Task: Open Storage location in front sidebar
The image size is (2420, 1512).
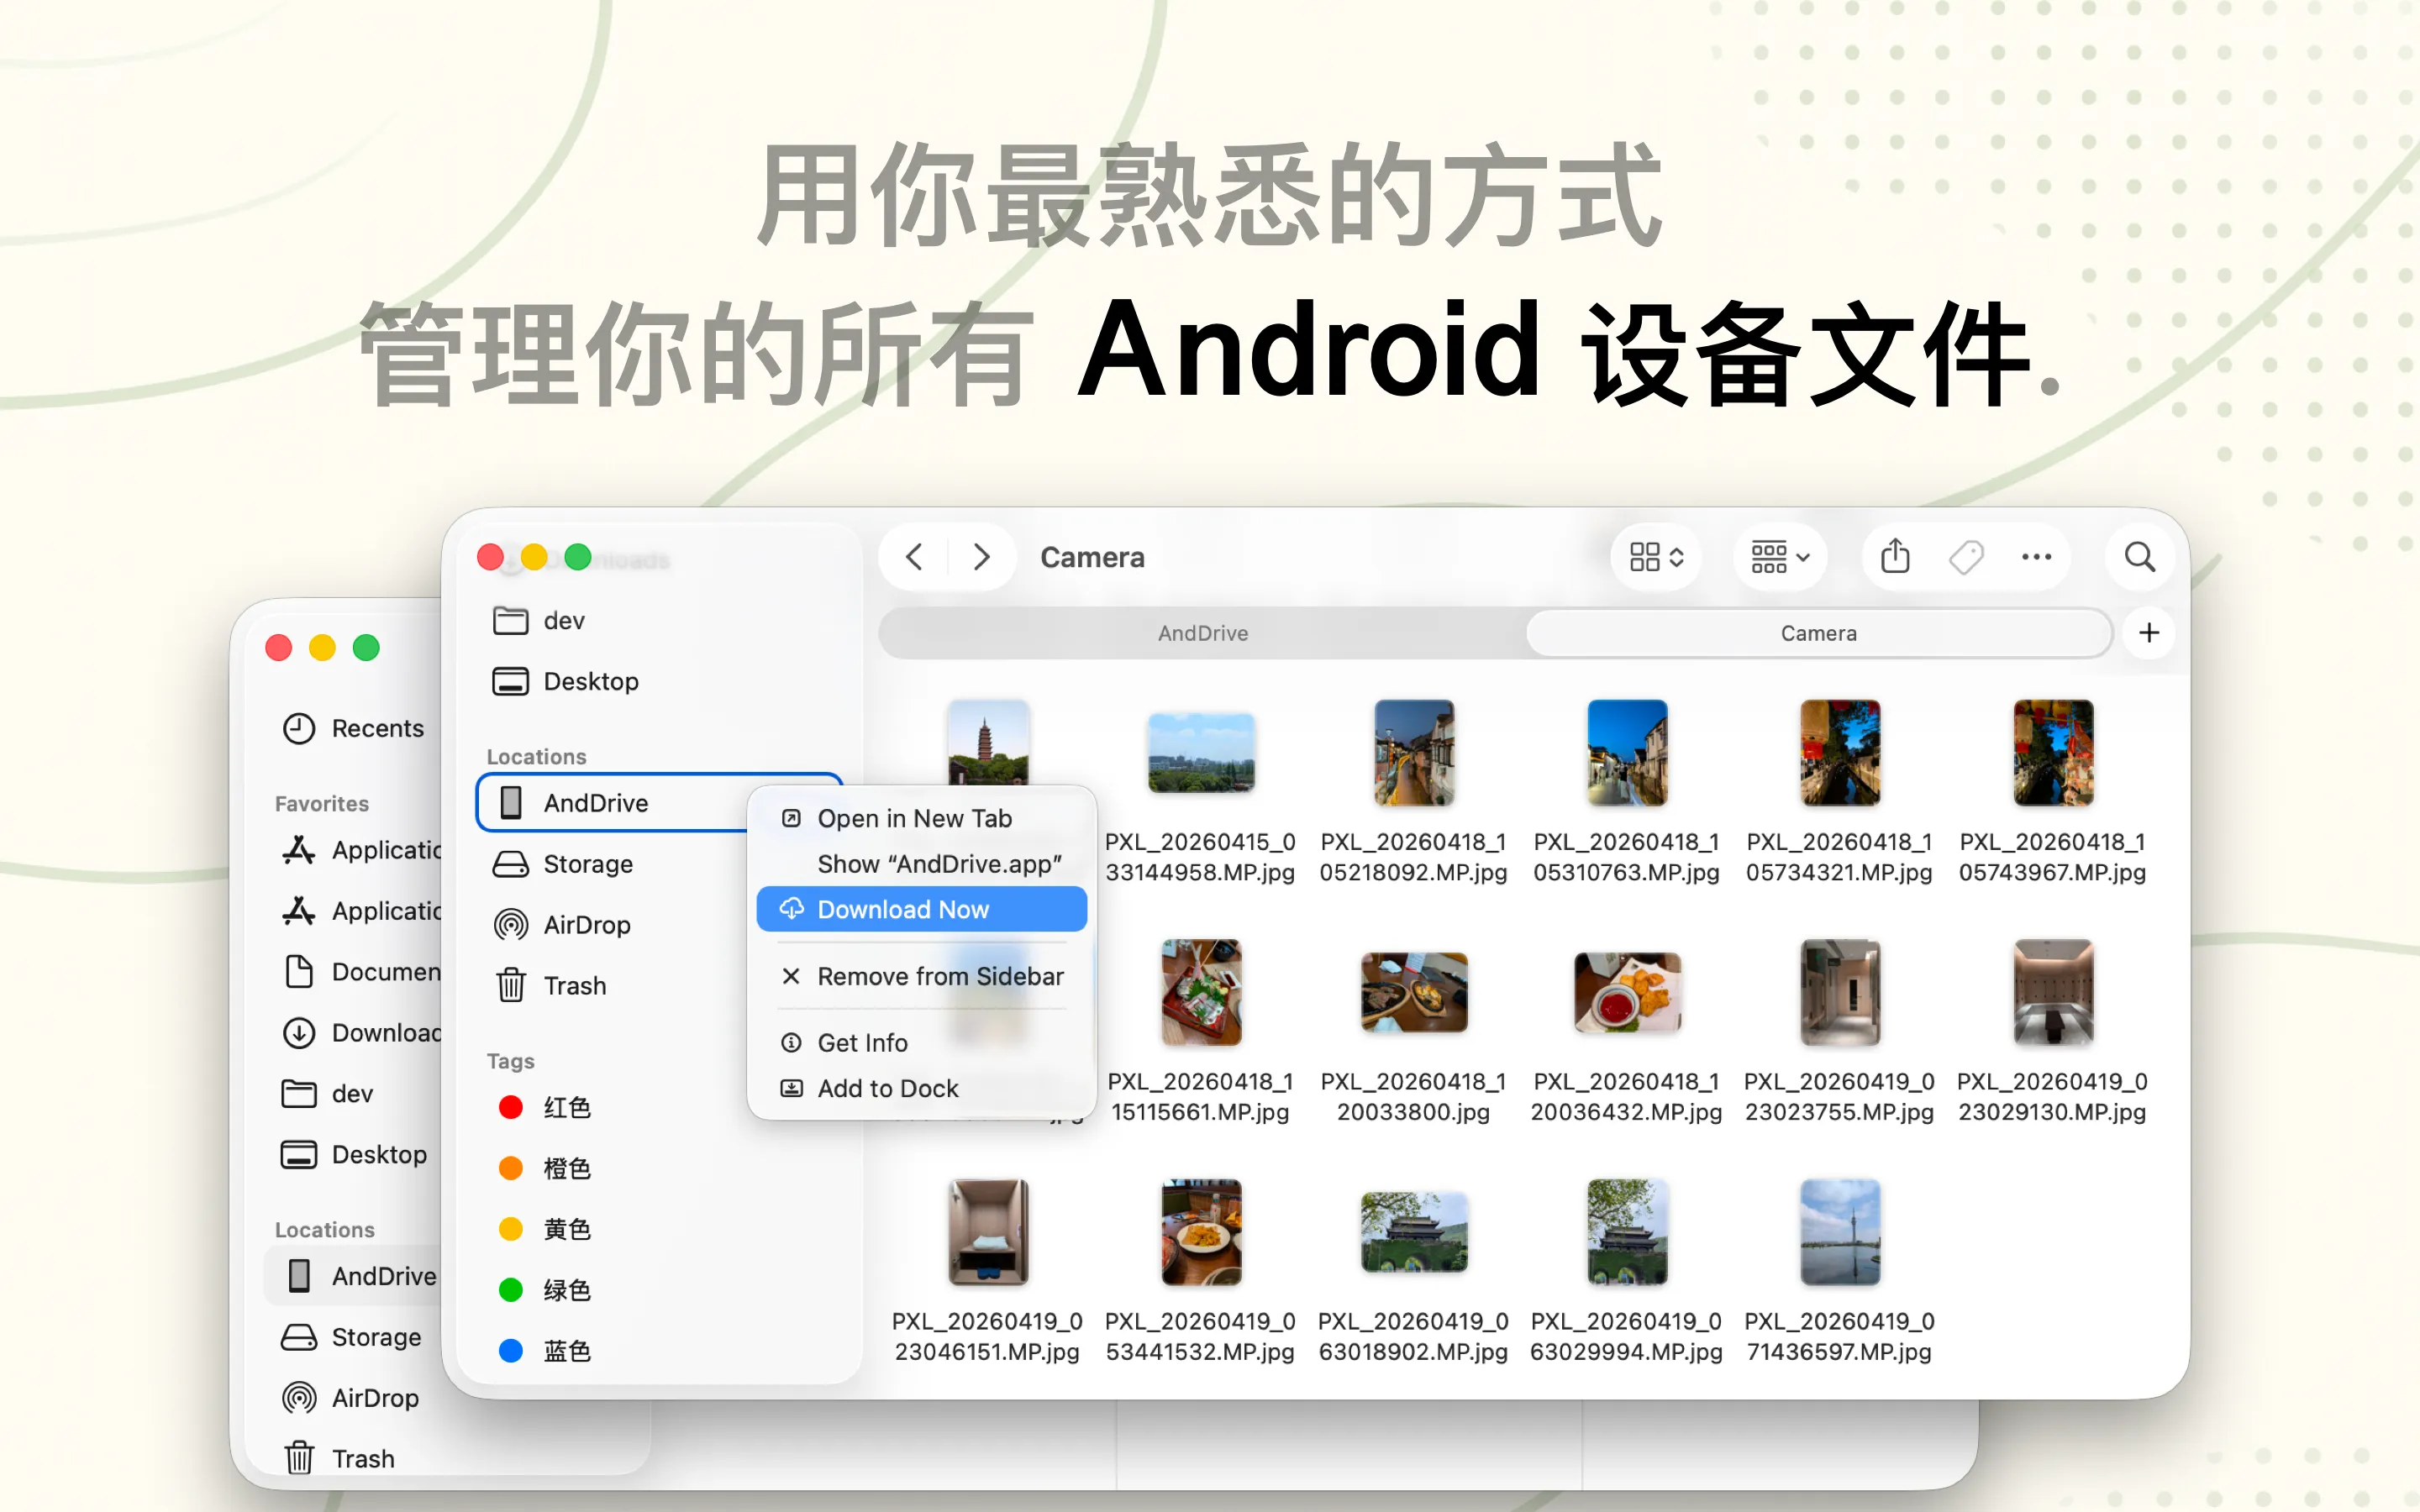Action: point(587,864)
